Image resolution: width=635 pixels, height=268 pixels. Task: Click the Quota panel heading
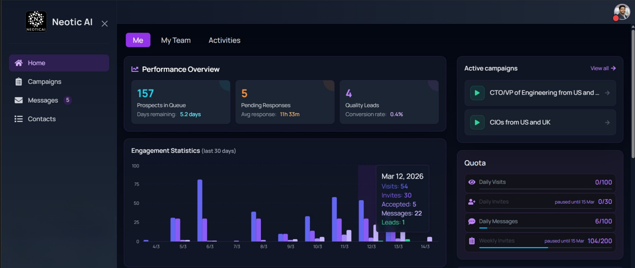click(475, 163)
